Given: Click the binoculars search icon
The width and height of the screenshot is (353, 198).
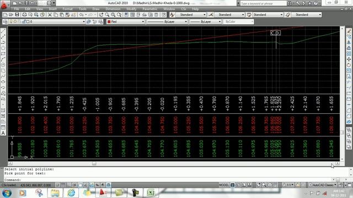Looking at the screenshot, I should (x=290, y=3).
